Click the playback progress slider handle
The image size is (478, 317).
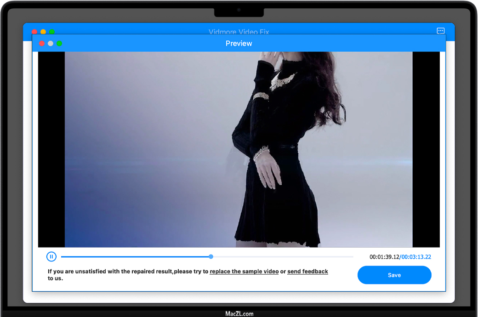211,257
